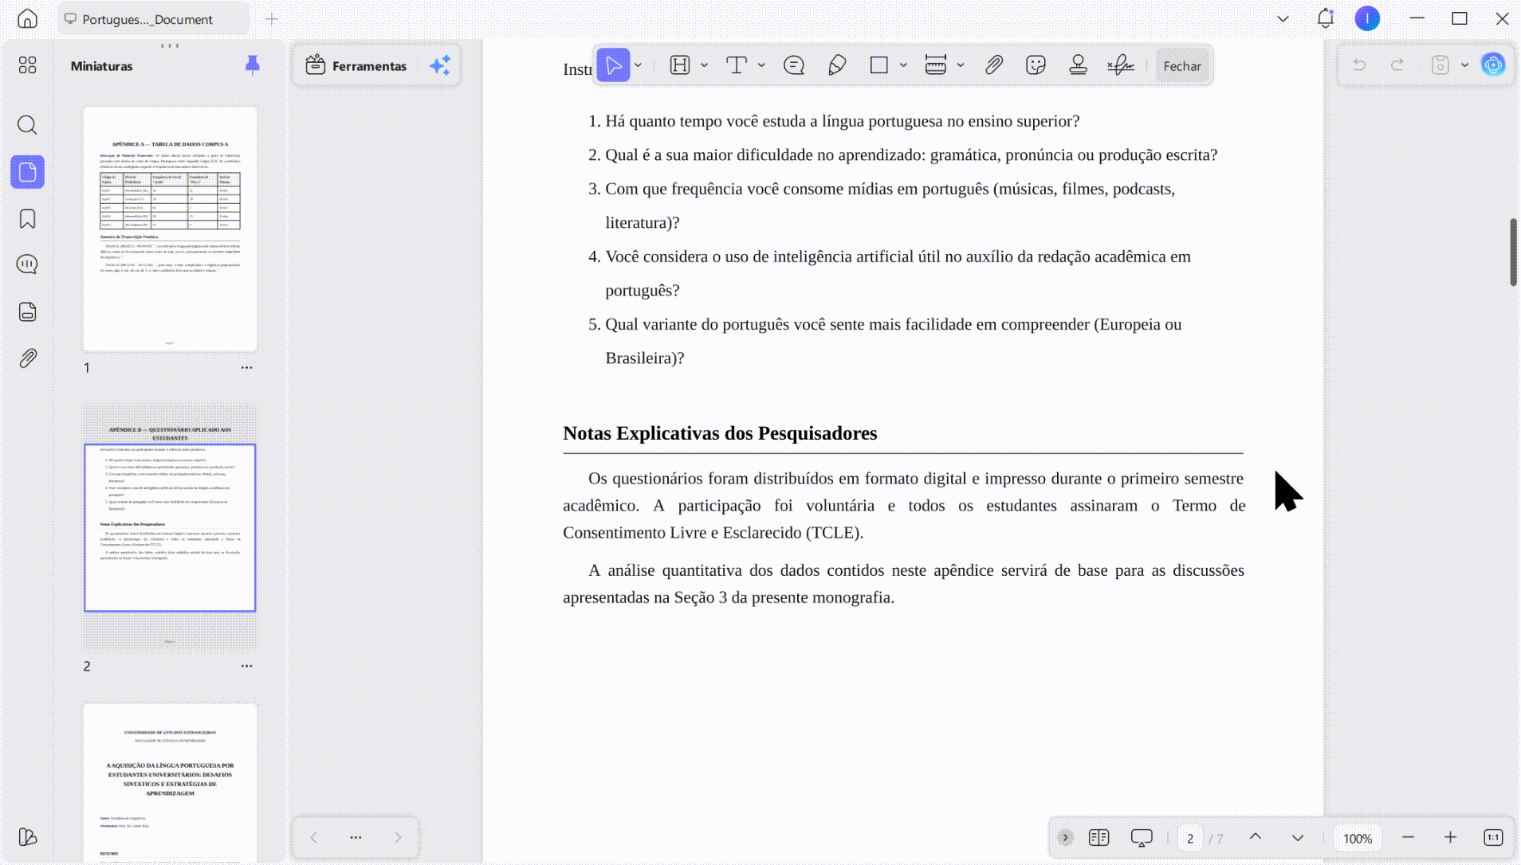Image resolution: width=1521 pixels, height=865 pixels.
Task: Select page 2 thumbnail
Action: pos(170,527)
